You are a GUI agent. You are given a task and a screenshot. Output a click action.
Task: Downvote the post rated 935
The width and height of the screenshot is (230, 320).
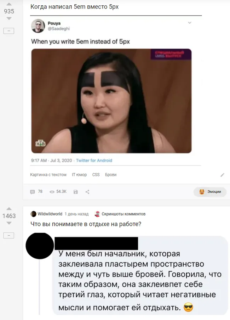(x=9, y=18)
